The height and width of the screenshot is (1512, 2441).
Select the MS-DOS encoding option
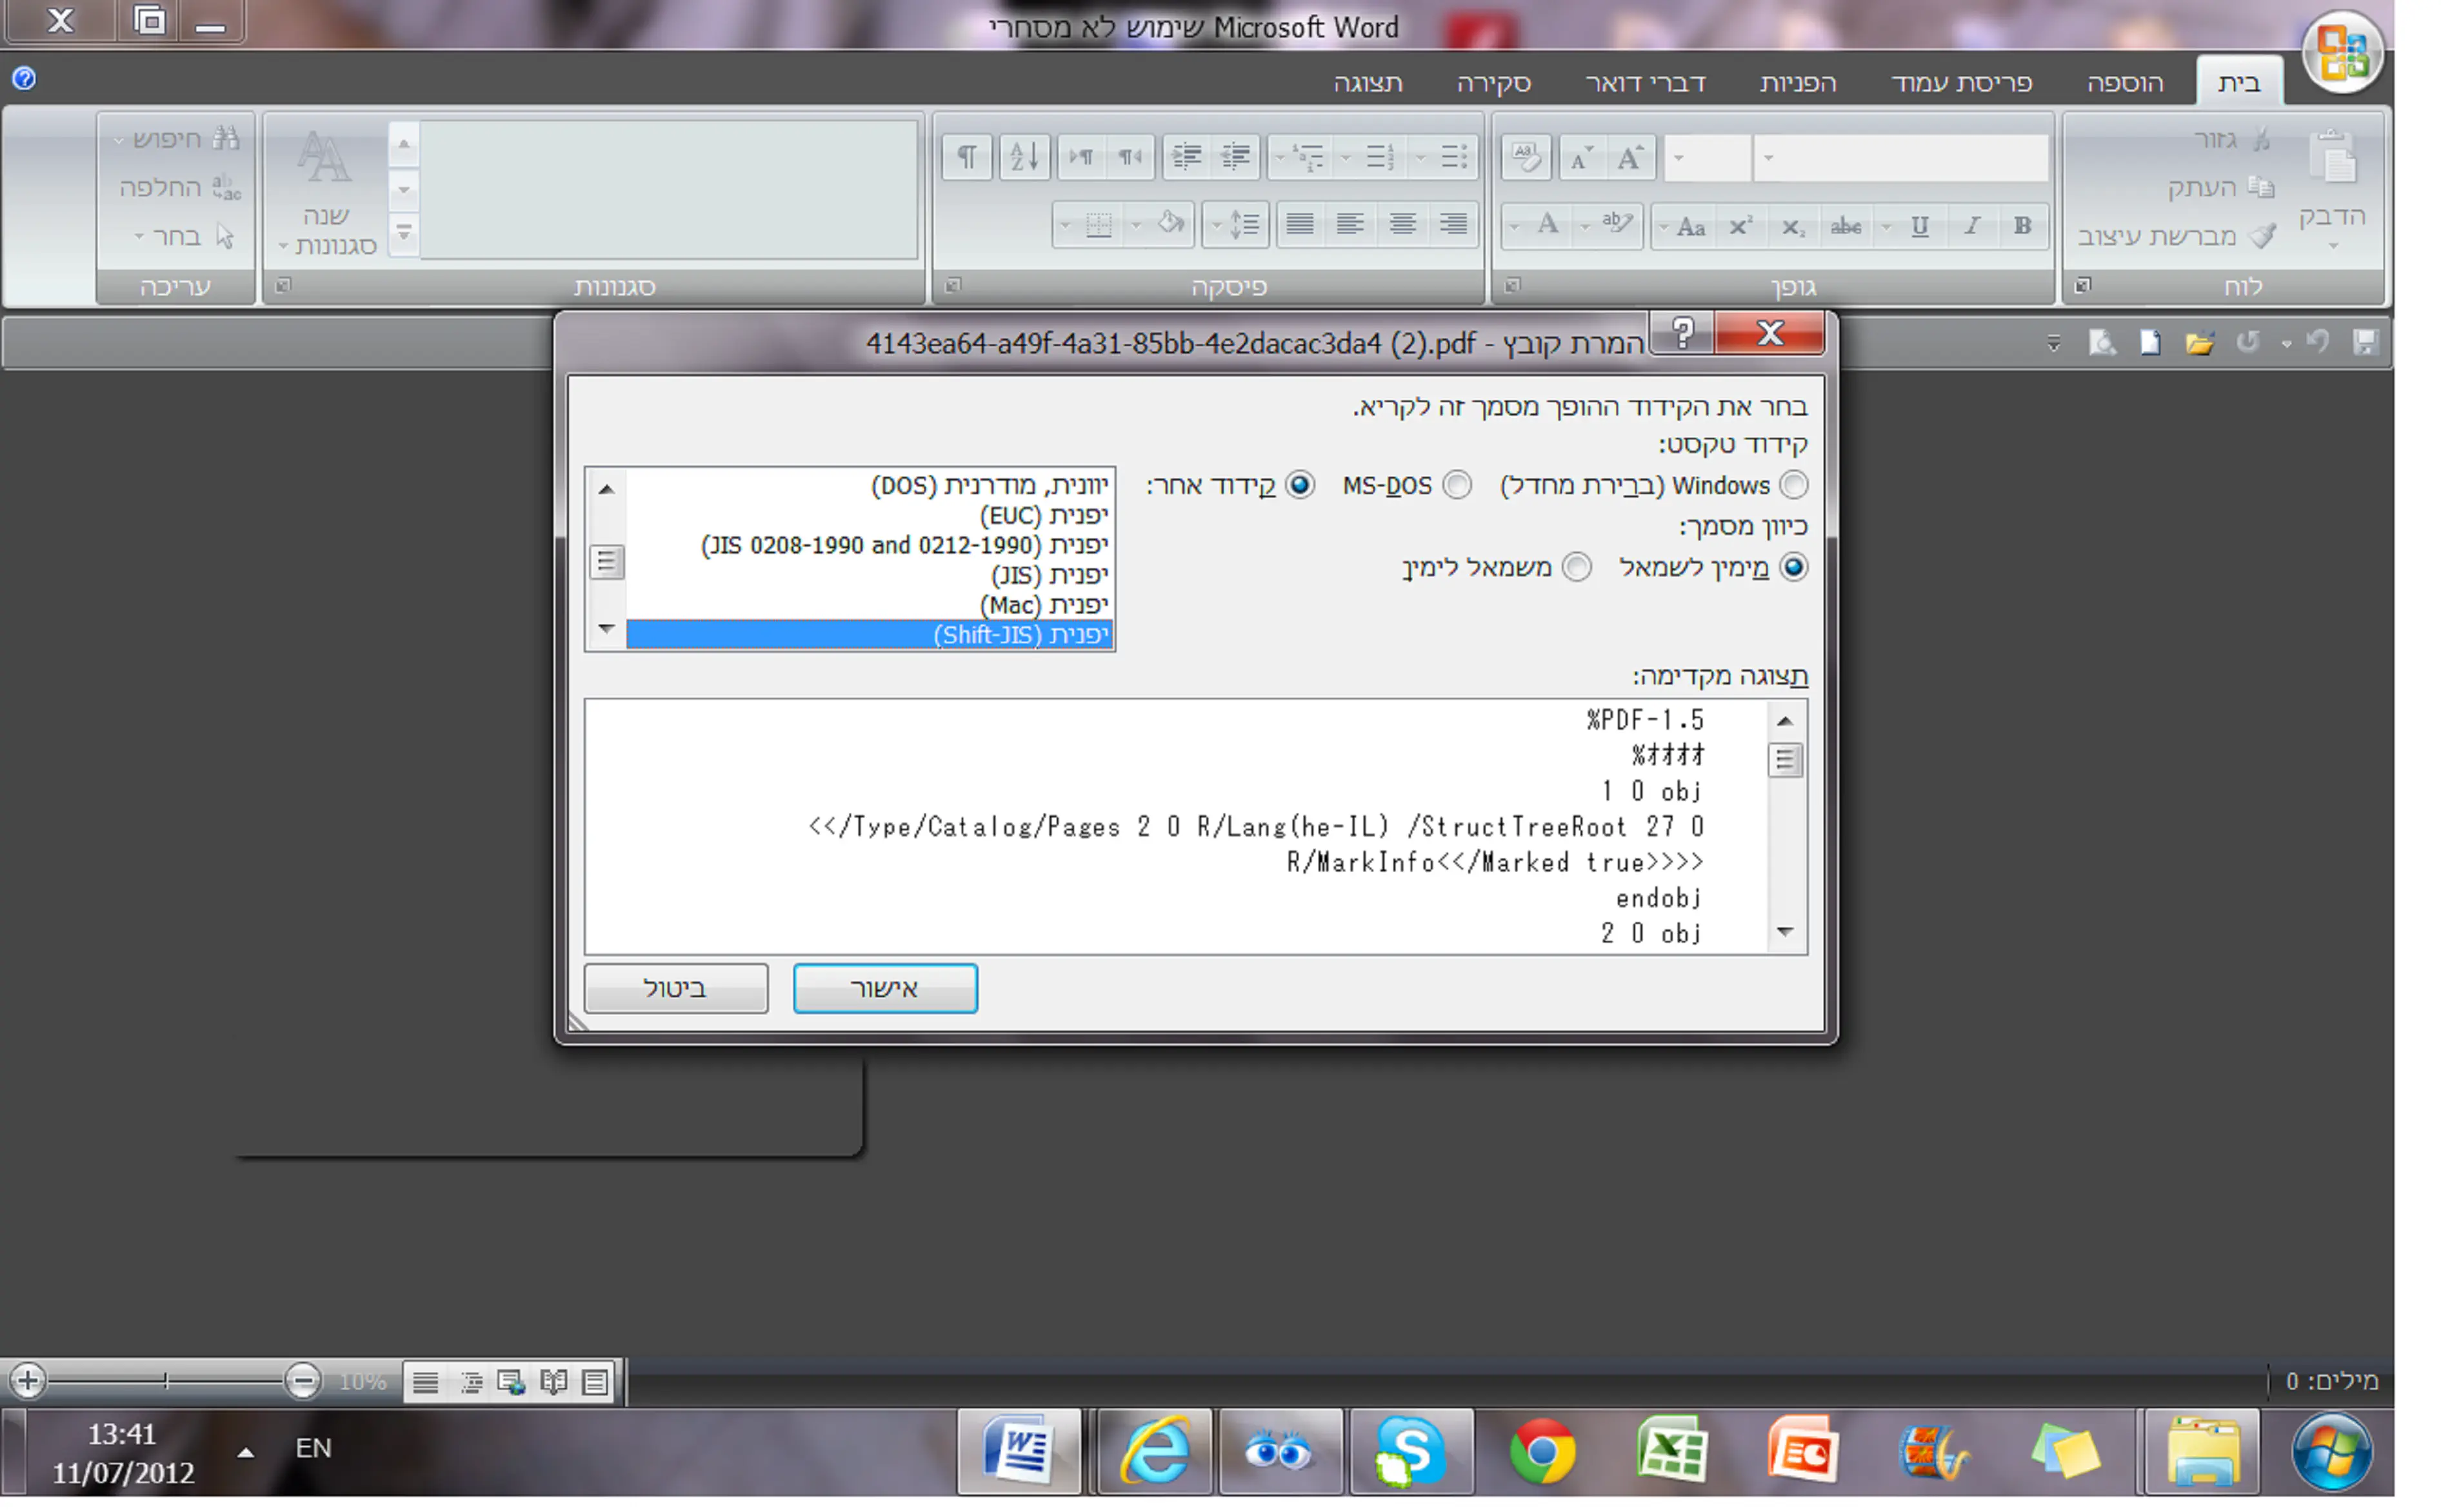[x=1457, y=486]
